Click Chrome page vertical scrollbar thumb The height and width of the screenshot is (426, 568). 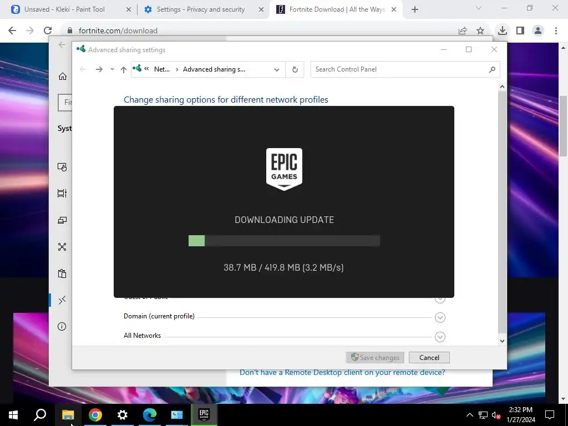(x=563, y=126)
